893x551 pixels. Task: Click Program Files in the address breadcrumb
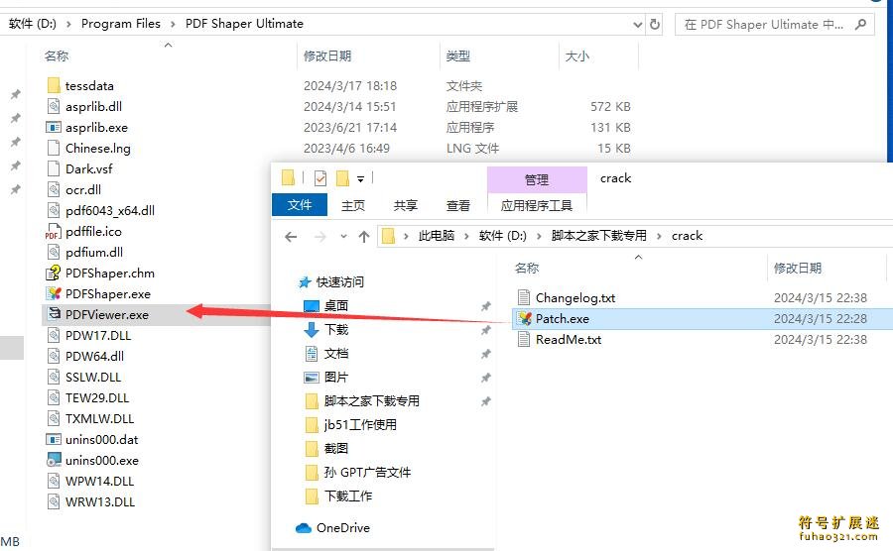click(121, 24)
